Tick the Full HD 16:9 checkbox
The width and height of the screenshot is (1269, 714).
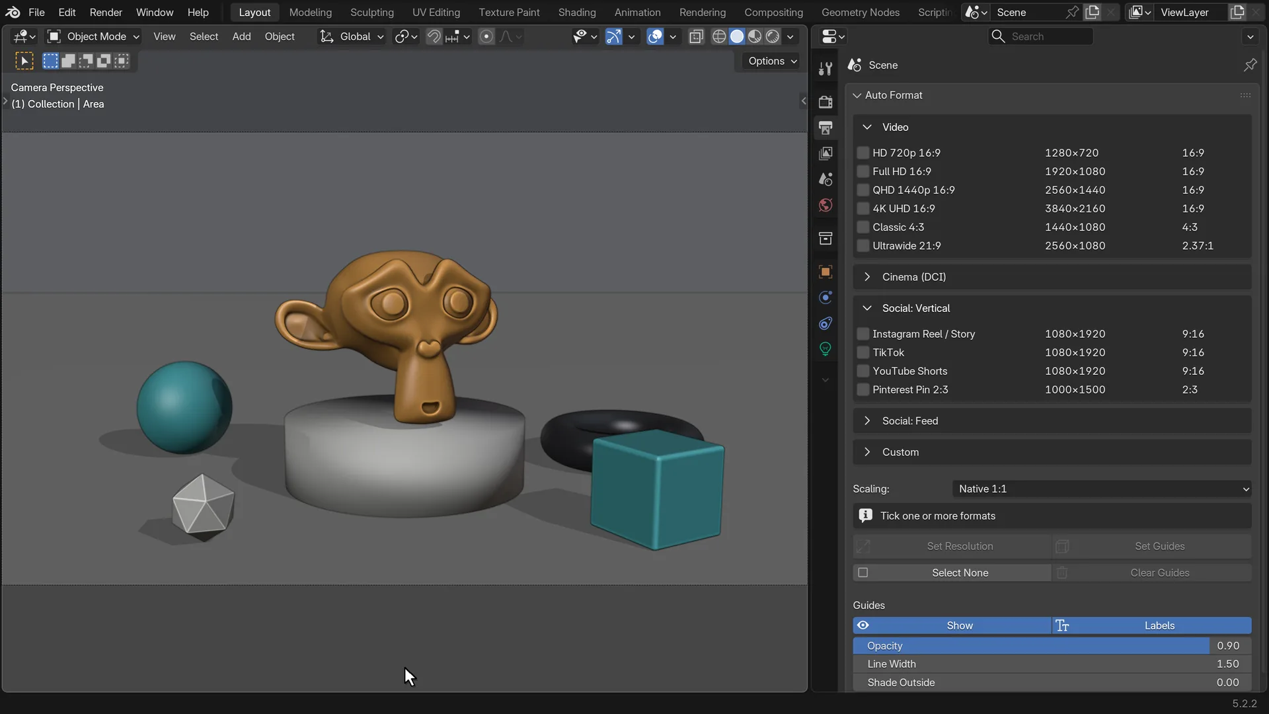click(x=863, y=171)
